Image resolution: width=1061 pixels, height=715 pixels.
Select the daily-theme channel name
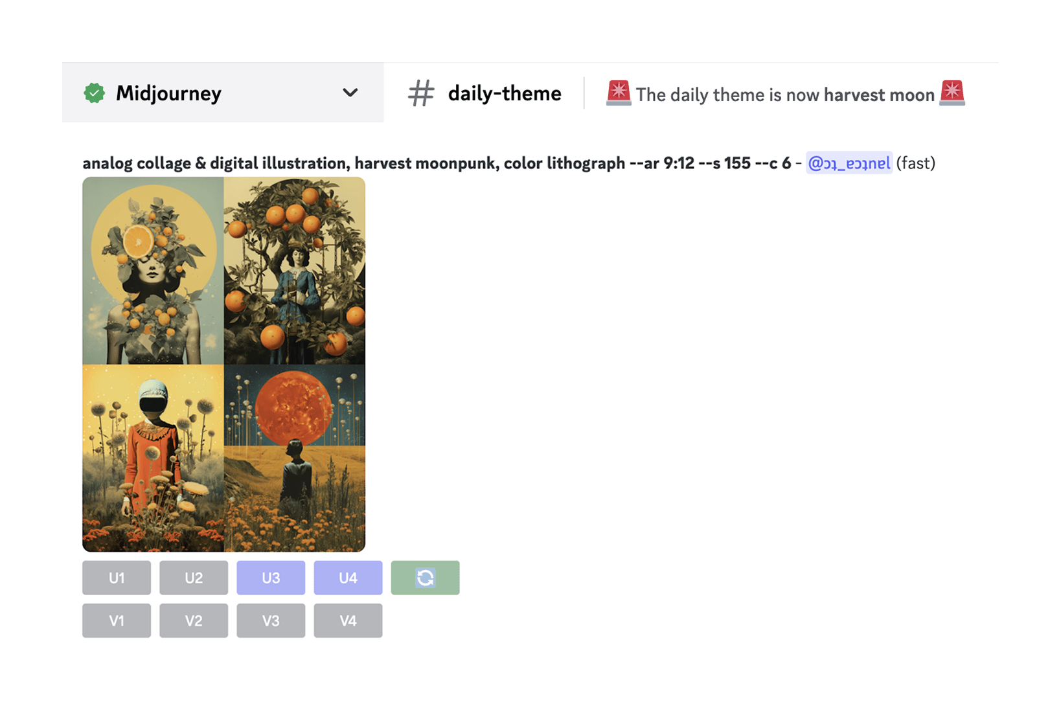[504, 93]
